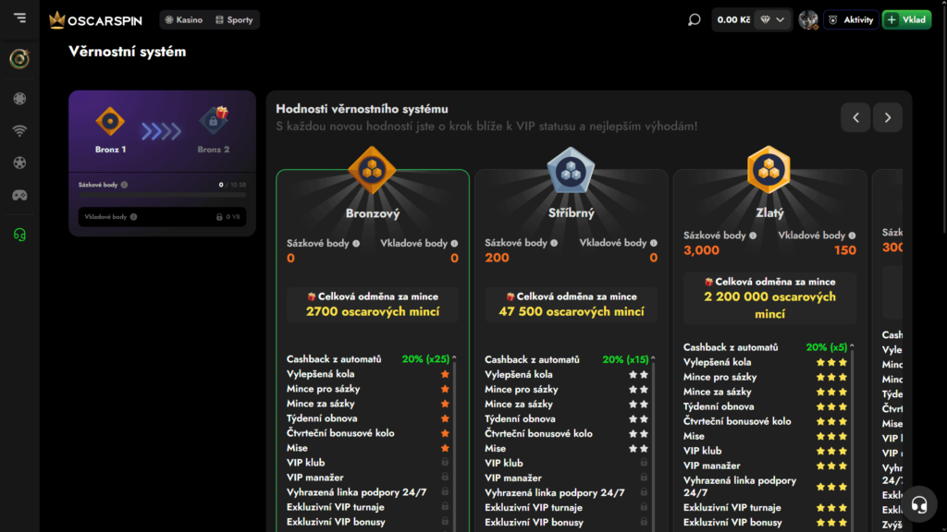Click info icon next to Bronzový Sázkové body
This screenshot has height=532, width=947.
click(356, 244)
